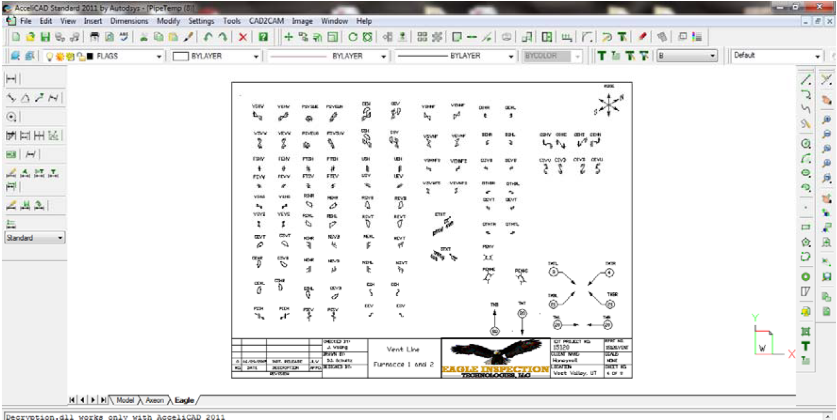Select the Line draw tool
Screen dimensions: 837x420
806,80
